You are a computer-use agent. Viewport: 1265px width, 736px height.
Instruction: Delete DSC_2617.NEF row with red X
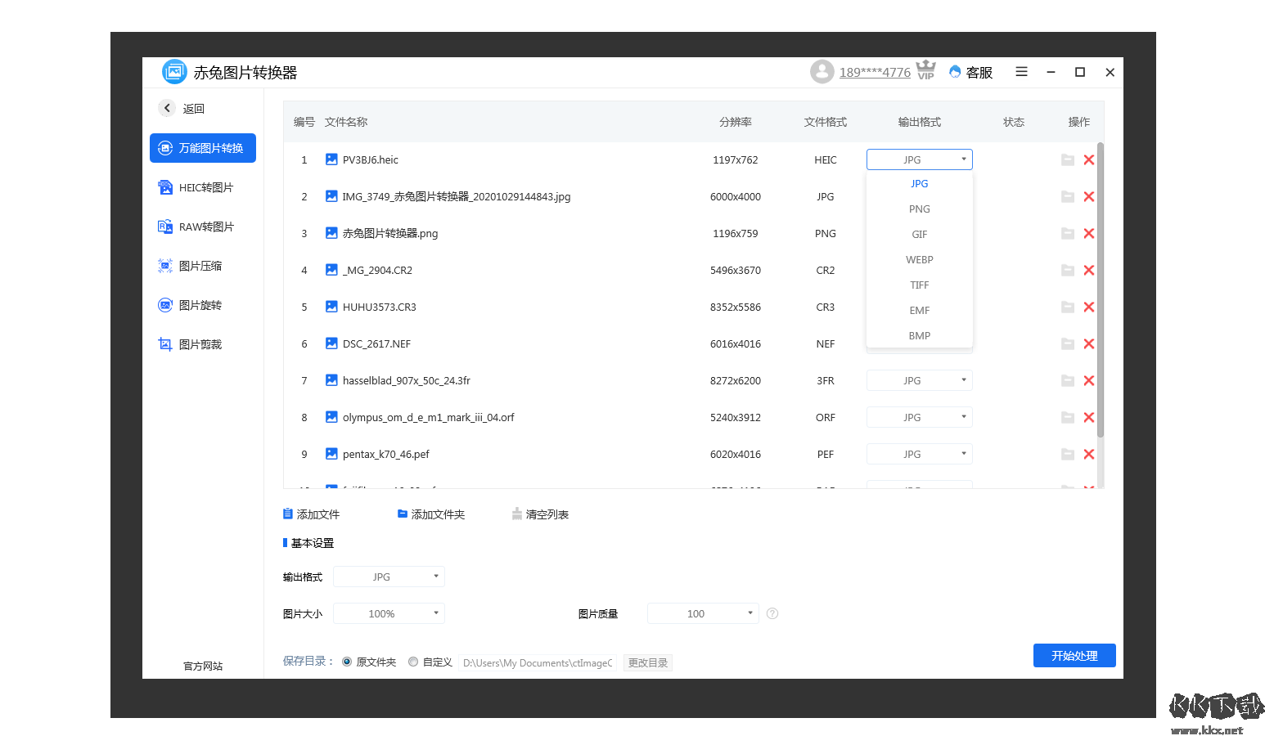pos(1089,343)
